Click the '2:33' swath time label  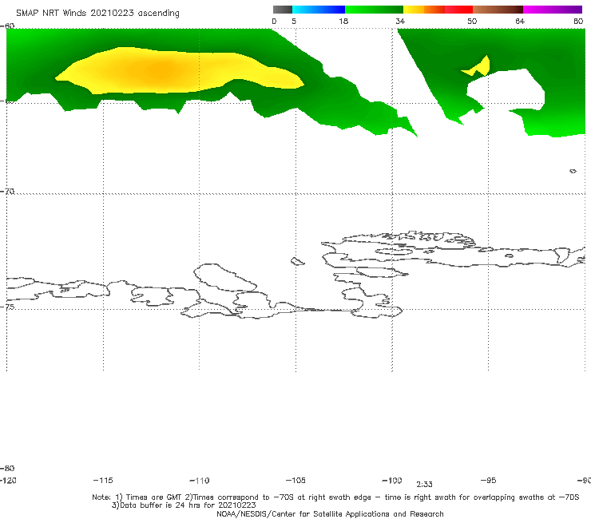click(424, 485)
